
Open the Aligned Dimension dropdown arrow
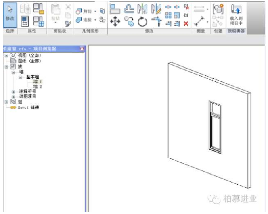pyautogui.click(x=207, y=9)
